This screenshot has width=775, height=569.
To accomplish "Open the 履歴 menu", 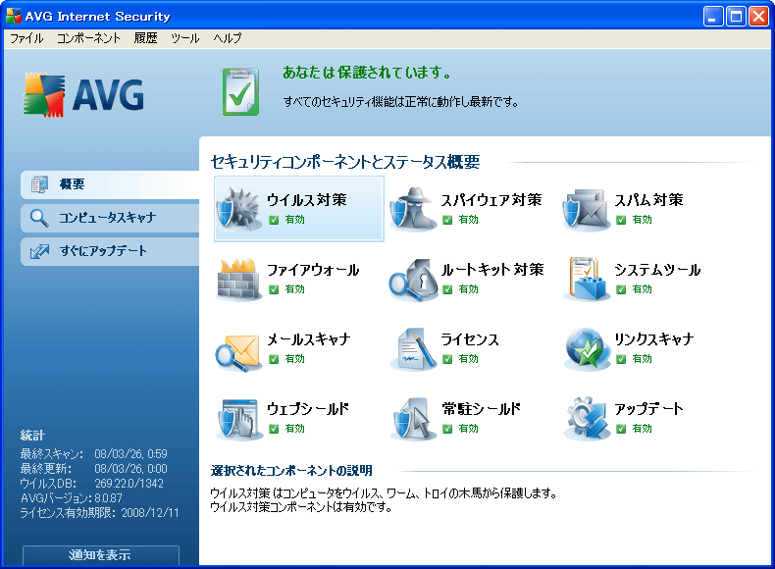I will coord(146,38).
